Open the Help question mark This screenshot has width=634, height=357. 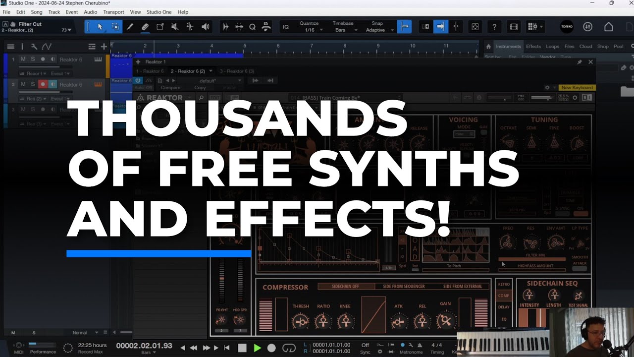coord(494,27)
